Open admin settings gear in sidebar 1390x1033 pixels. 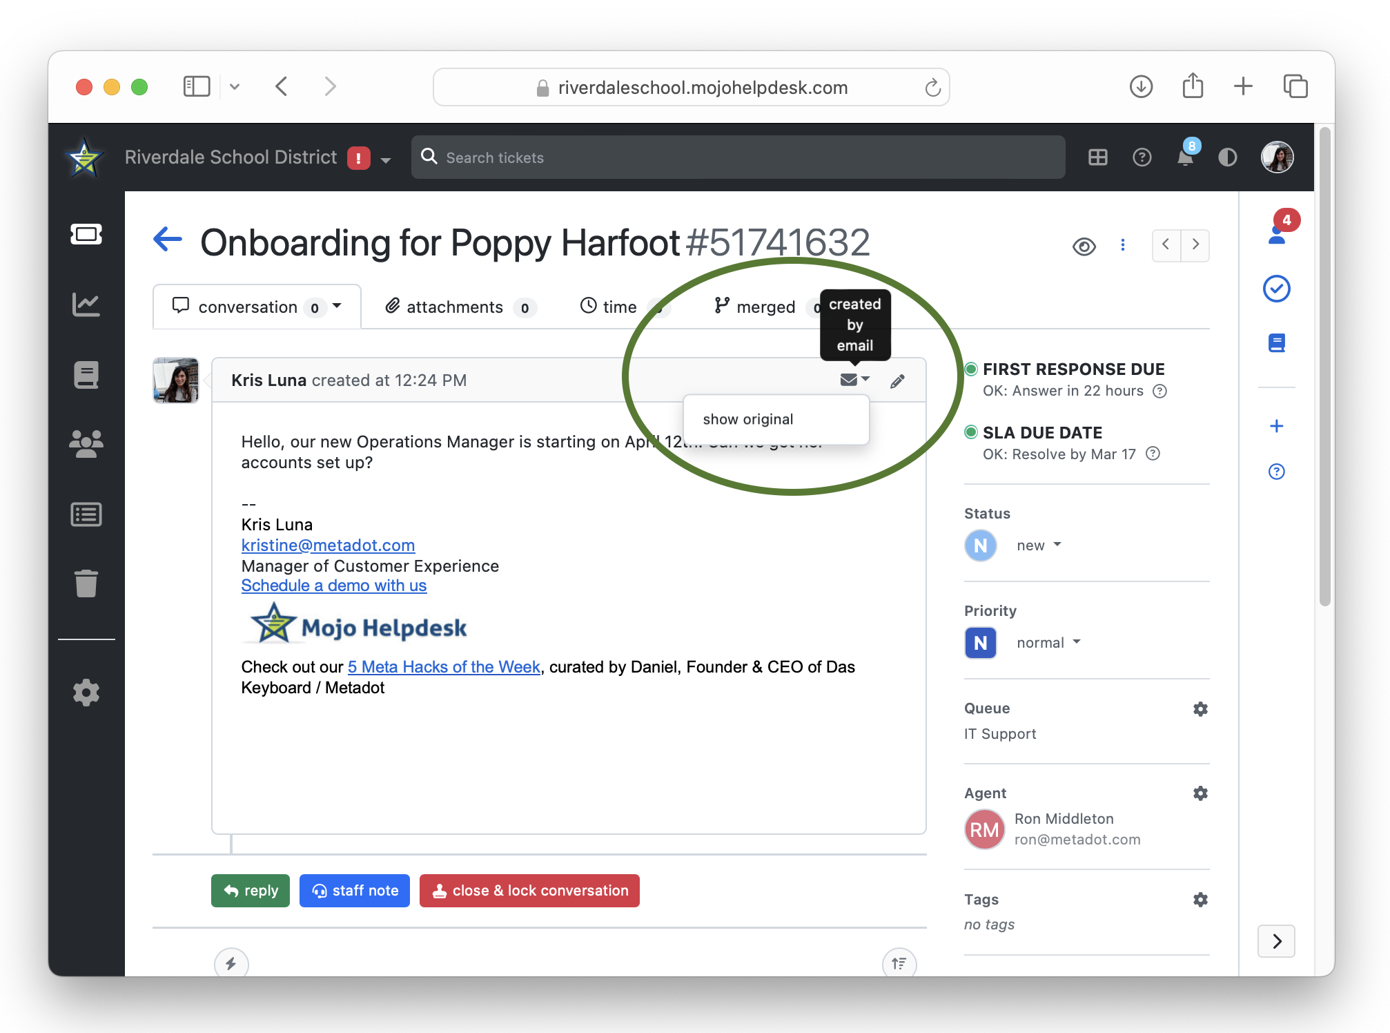point(86,692)
